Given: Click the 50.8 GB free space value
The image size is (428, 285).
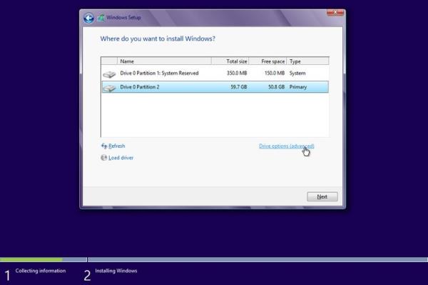Looking at the screenshot, I should click(x=276, y=87).
